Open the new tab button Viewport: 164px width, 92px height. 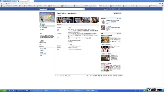point(35,1)
